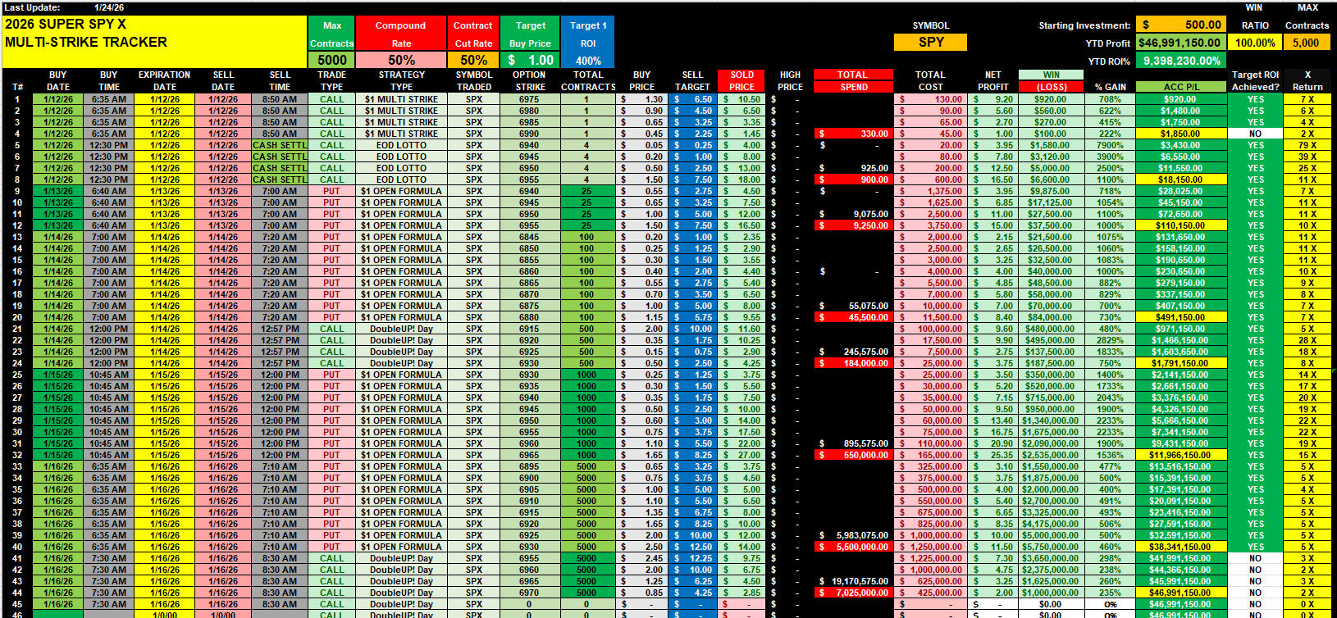Click the 6975 option strike cell
Viewport: 1337px width, 618px height.
[x=529, y=99]
